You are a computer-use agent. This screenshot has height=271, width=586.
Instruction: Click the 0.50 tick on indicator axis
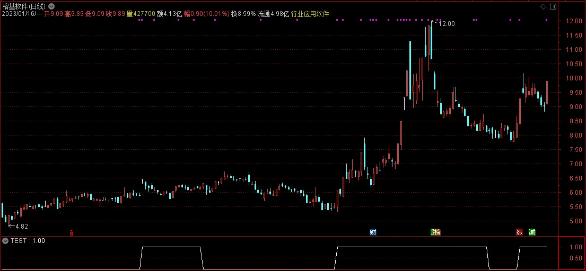[577, 258]
